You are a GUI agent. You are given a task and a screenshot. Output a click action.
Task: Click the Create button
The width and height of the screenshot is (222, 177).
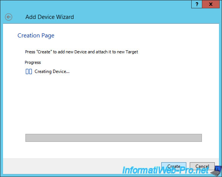tap(174, 166)
